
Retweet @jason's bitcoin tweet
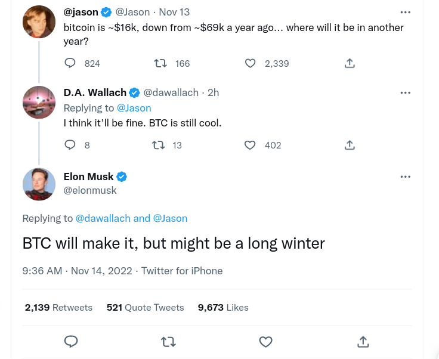click(x=160, y=63)
